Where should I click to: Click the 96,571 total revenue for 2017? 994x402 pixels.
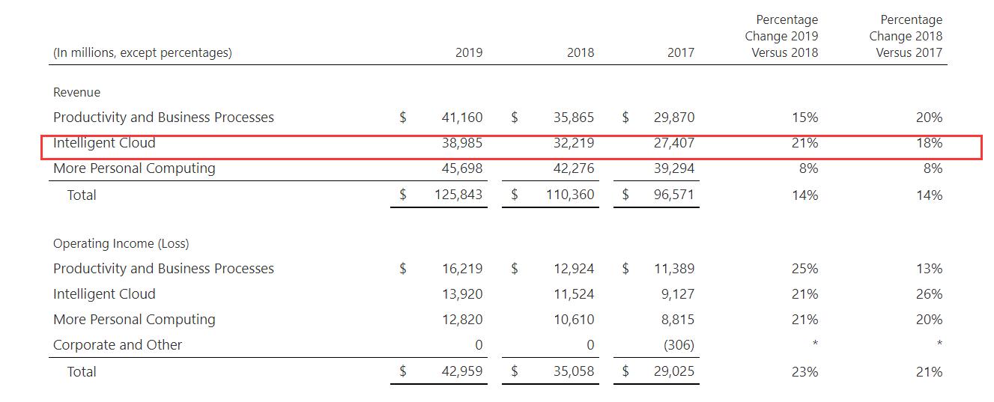674,195
